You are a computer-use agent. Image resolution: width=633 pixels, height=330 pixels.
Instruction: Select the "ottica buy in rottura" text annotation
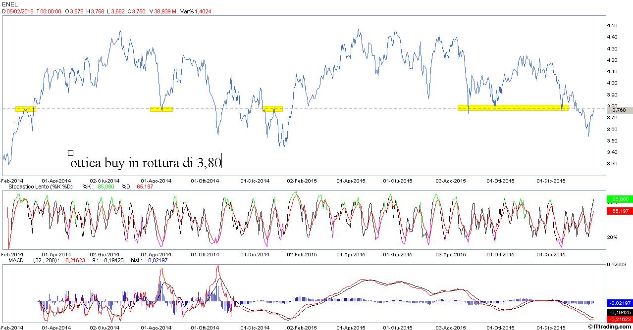pyautogui.click(x=146, y=162)
